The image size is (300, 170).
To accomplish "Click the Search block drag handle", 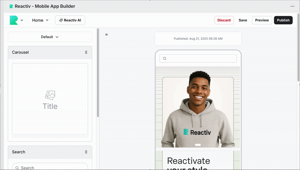I will pyautogui.click(x=86, y=152).
